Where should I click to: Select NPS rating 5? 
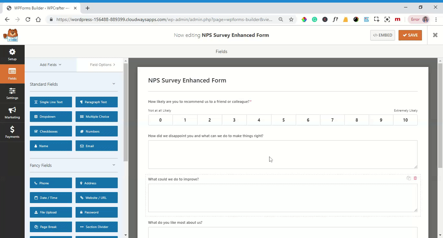(283, 120)
